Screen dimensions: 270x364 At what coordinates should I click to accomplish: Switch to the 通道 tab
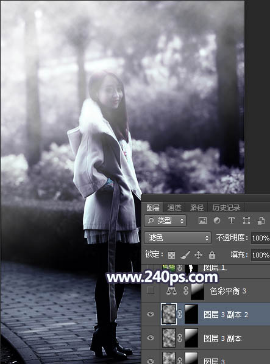174,208
